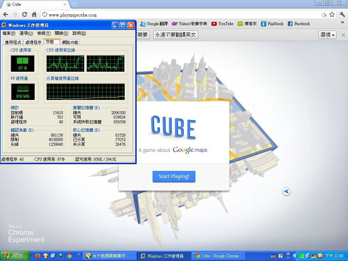Viewport: 348px width, 261px height.
Task: Click the Task Manager title bar icon
Action: coord(4,25)
